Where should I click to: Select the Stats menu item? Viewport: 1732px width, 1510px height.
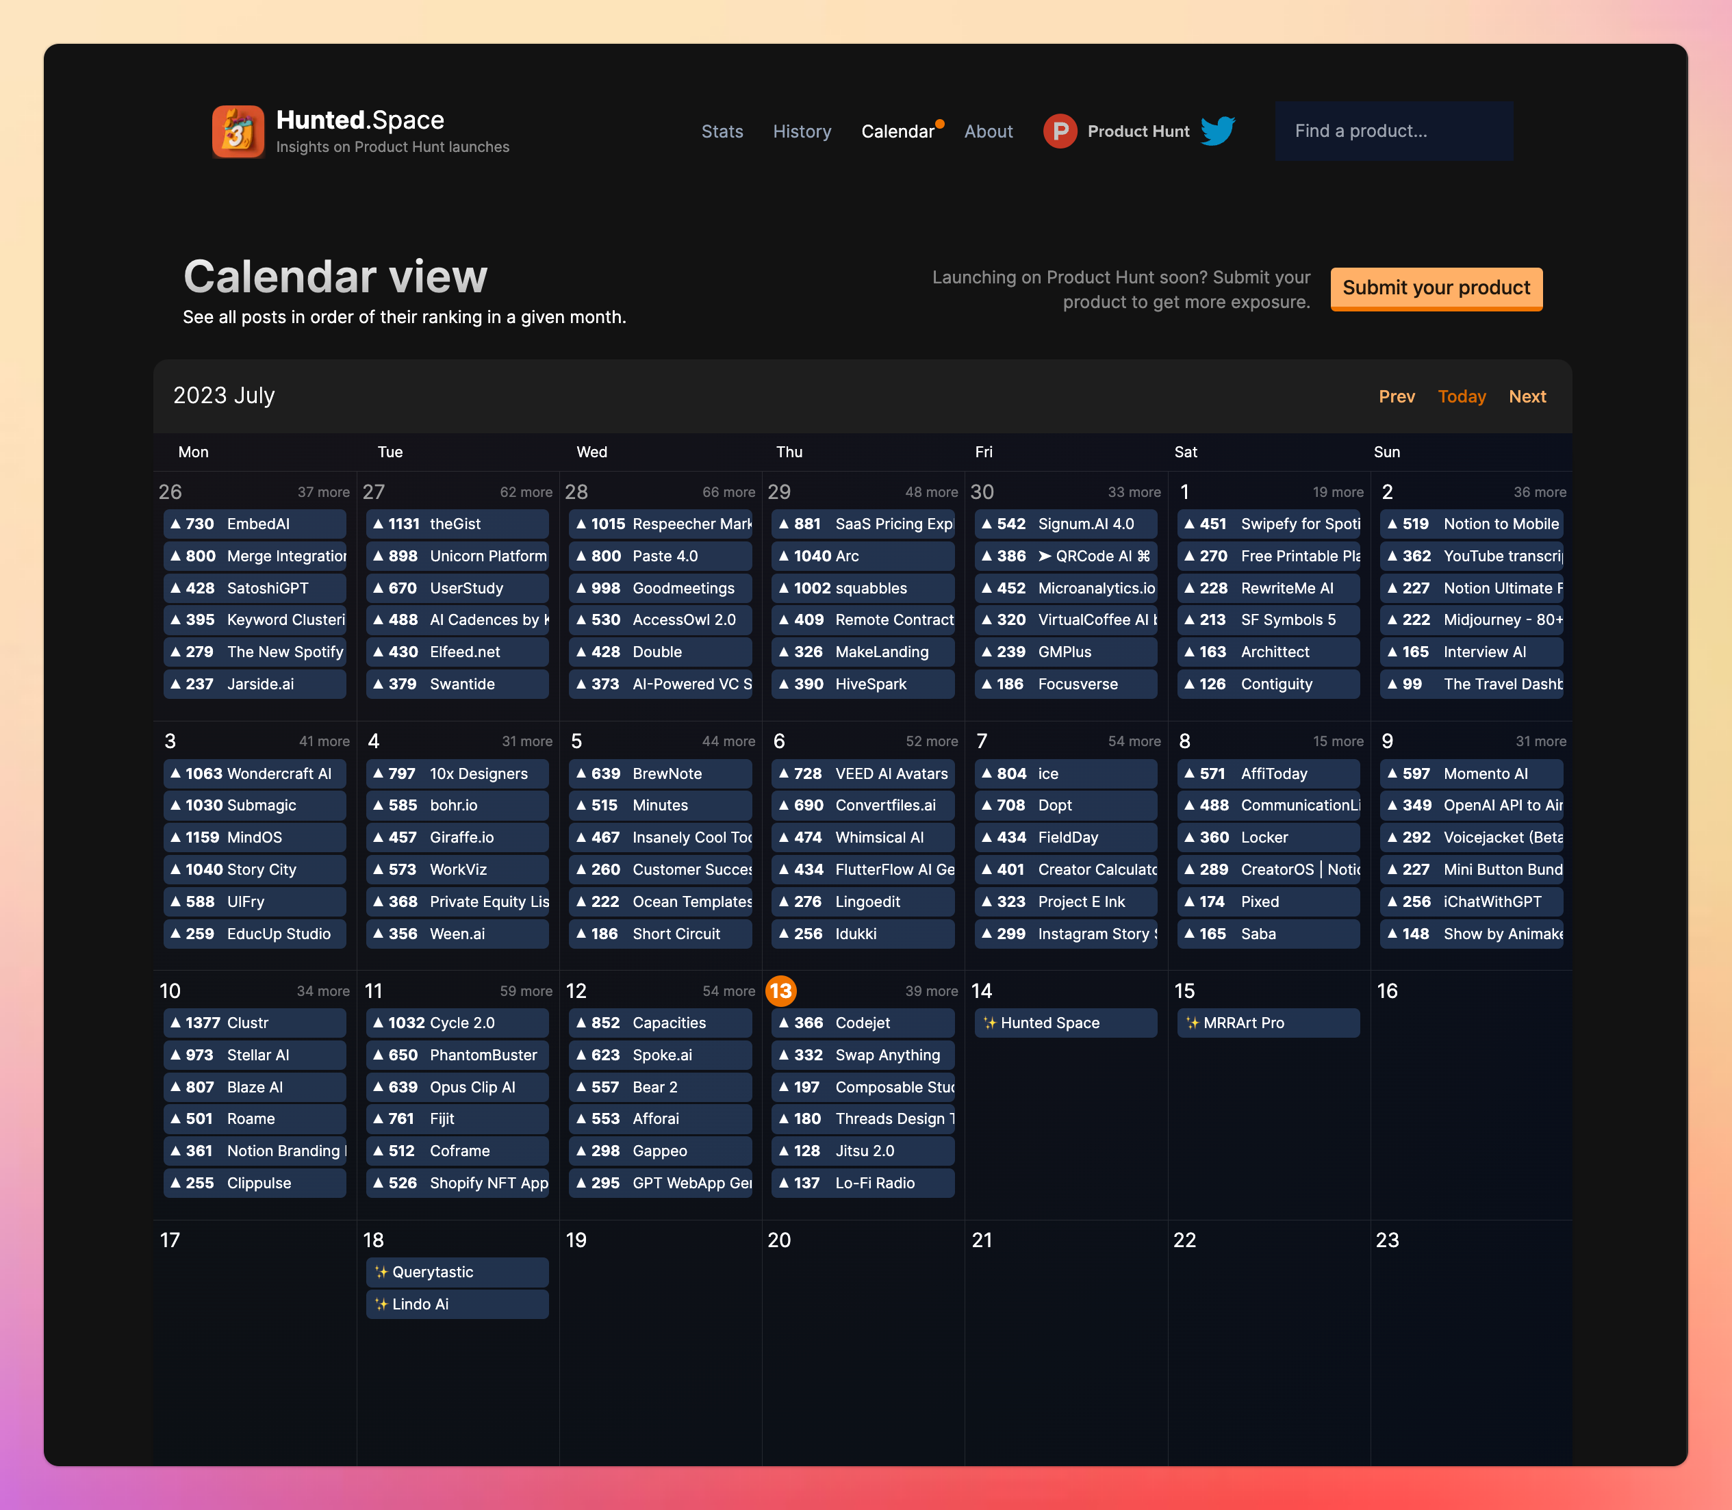(x=723, y=131)
